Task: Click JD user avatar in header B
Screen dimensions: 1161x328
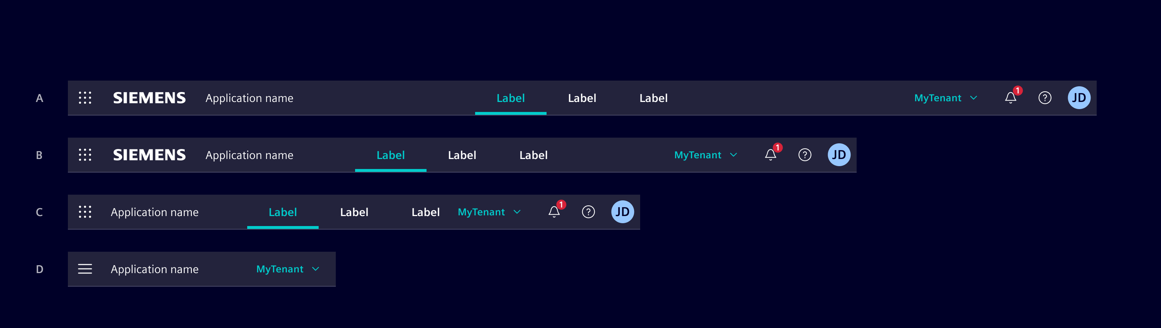Action: point(839,155)
